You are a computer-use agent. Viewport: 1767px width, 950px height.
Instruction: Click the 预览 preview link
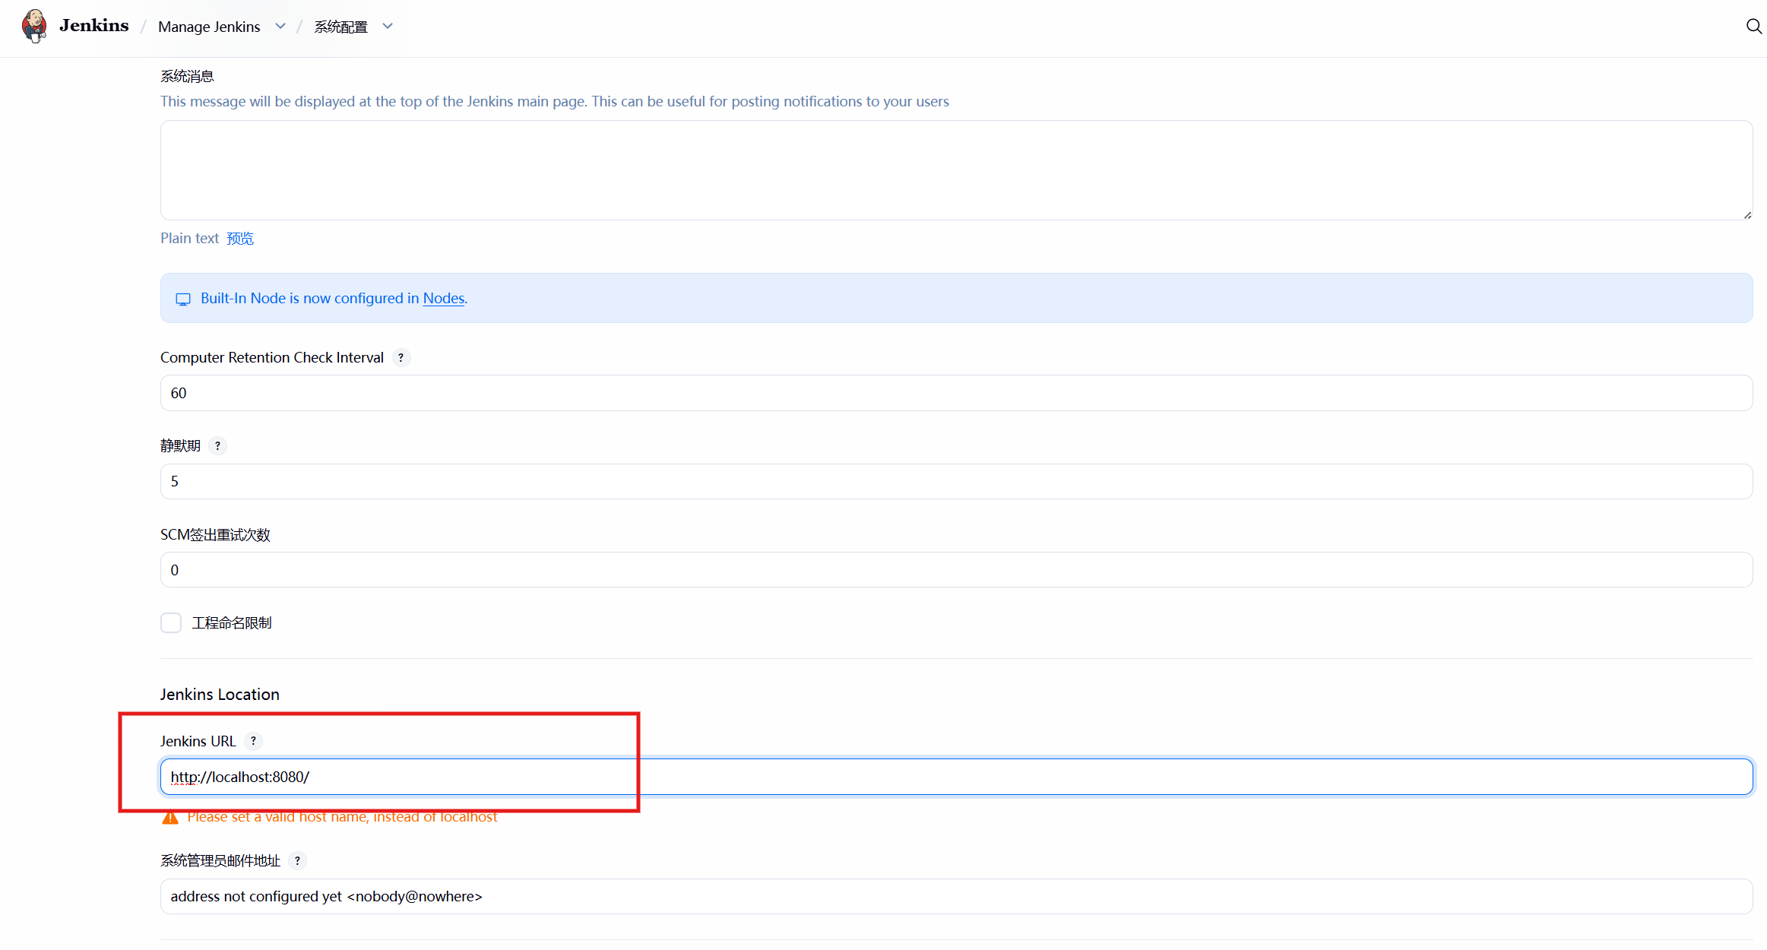tap(240, 239)
